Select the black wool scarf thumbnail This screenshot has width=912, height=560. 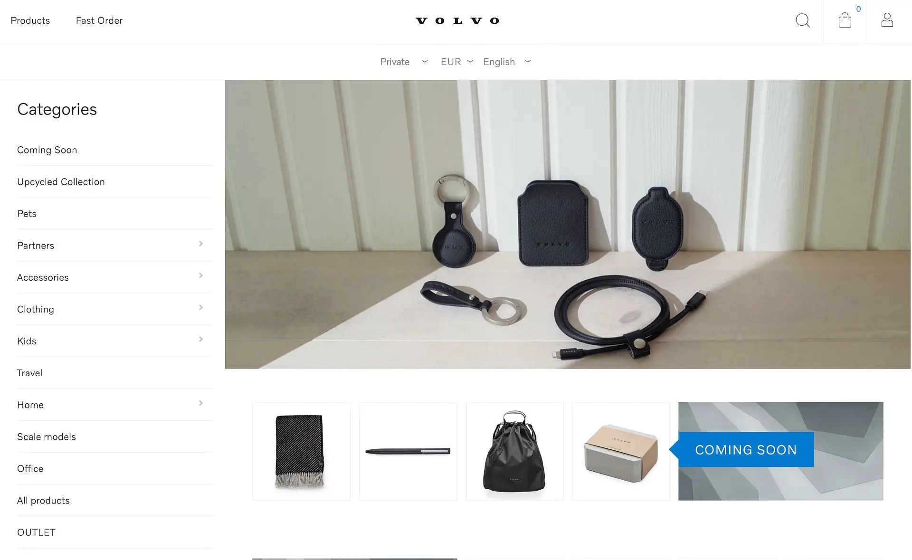point(301,451)
